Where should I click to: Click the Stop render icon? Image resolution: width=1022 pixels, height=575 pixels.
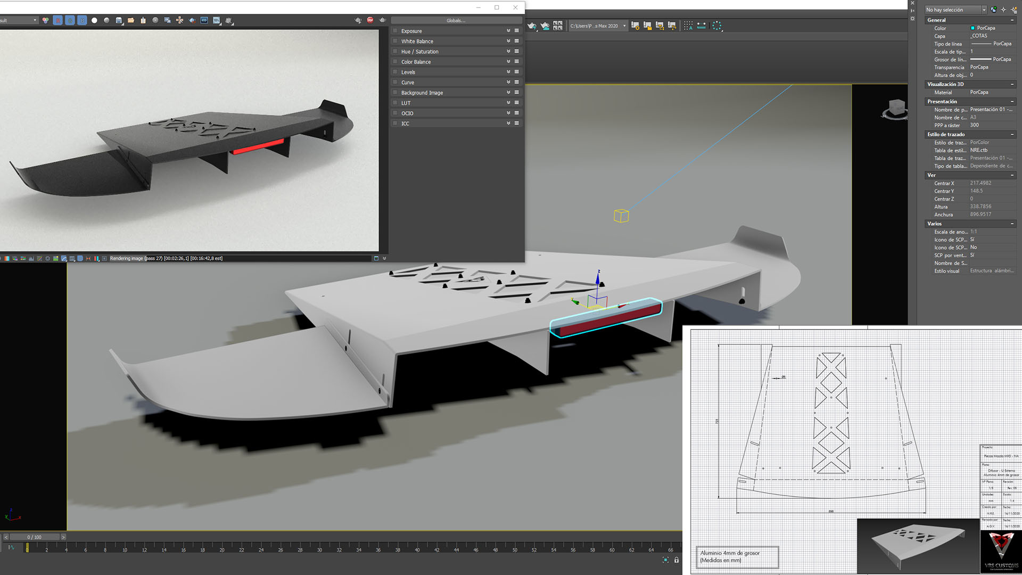370,20
